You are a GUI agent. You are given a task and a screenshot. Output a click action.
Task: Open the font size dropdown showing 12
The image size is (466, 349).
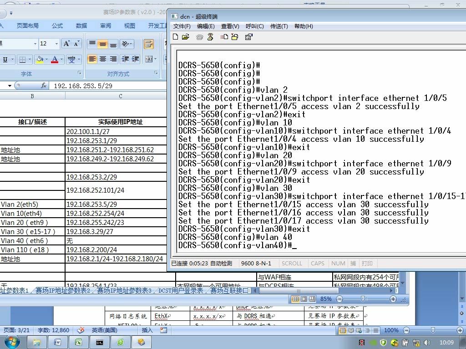[56, 44]
